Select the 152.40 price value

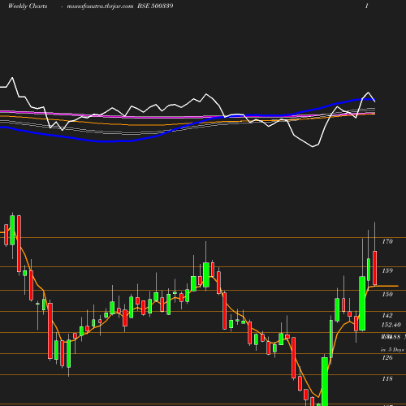pos(391,325)
